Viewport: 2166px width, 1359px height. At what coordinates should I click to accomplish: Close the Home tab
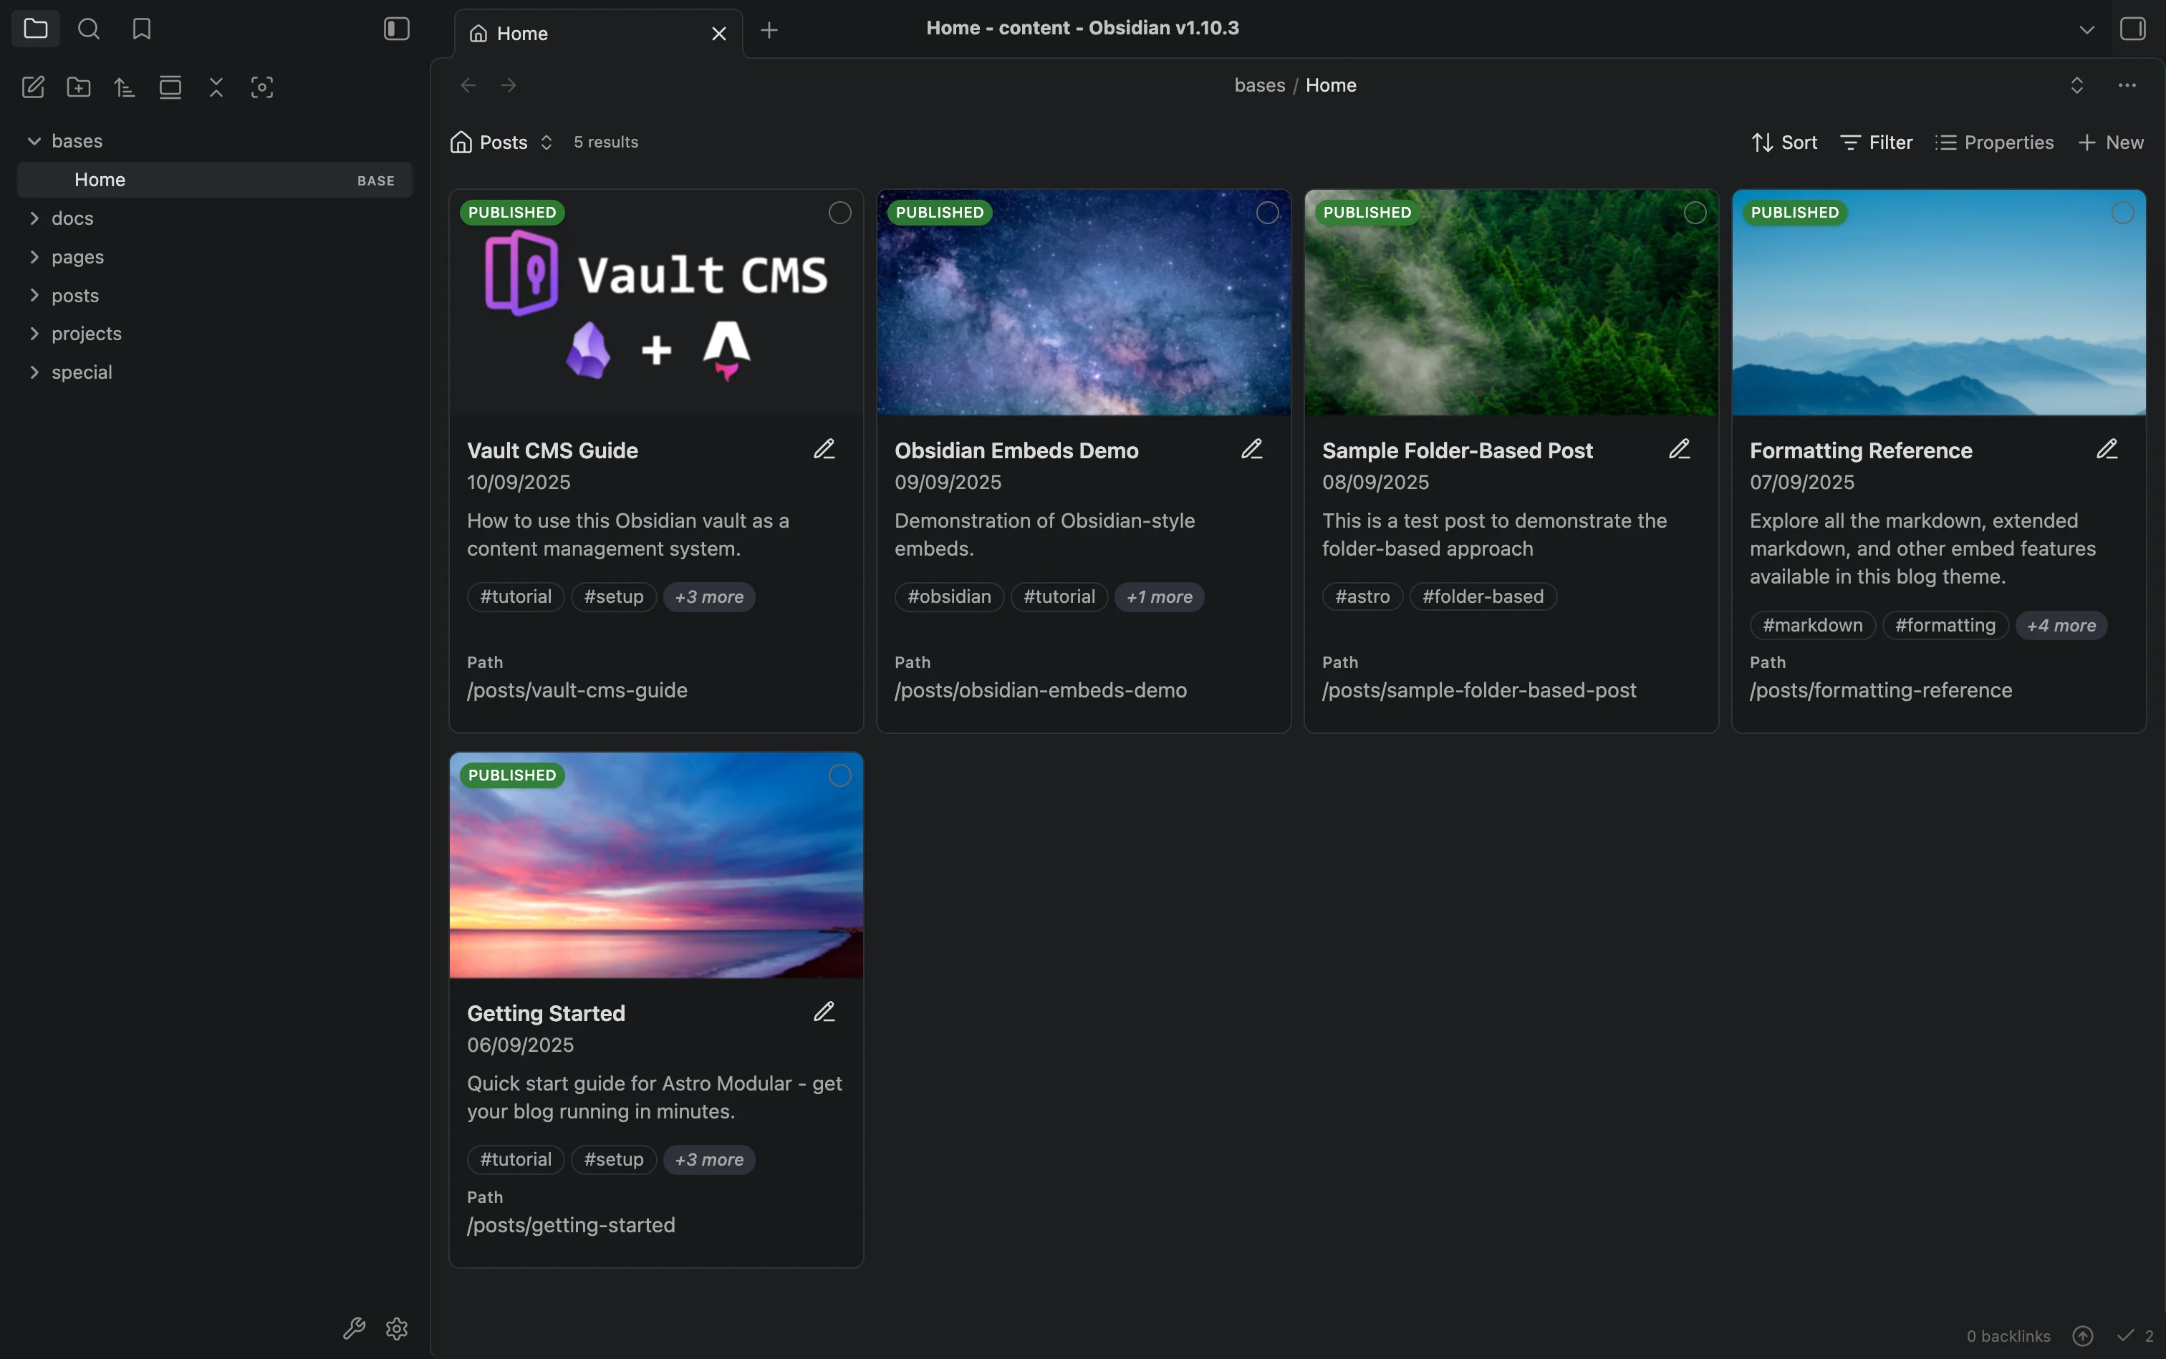(719, 33)
